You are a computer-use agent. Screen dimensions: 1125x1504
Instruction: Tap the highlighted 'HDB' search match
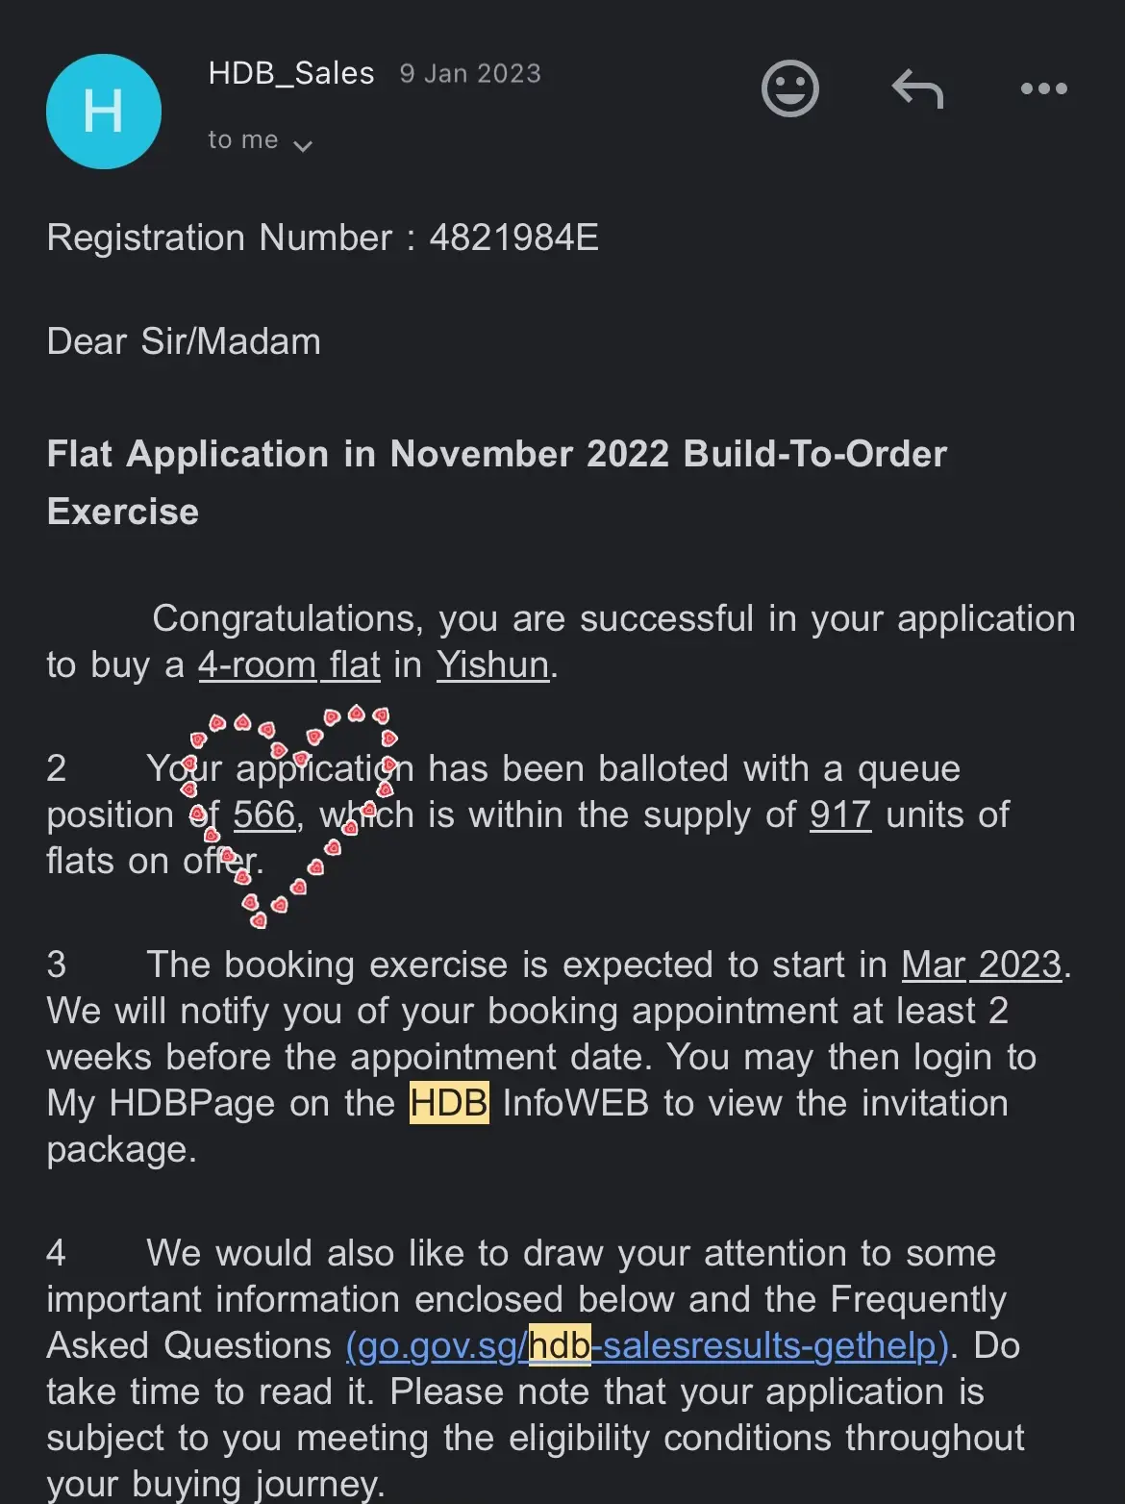coord(449,1103)
